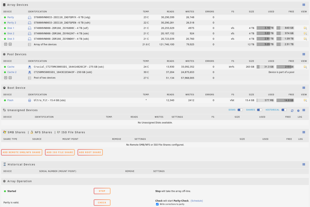
Task: Click the Cache SSD device icon
Action: click(x=29, y=67)
